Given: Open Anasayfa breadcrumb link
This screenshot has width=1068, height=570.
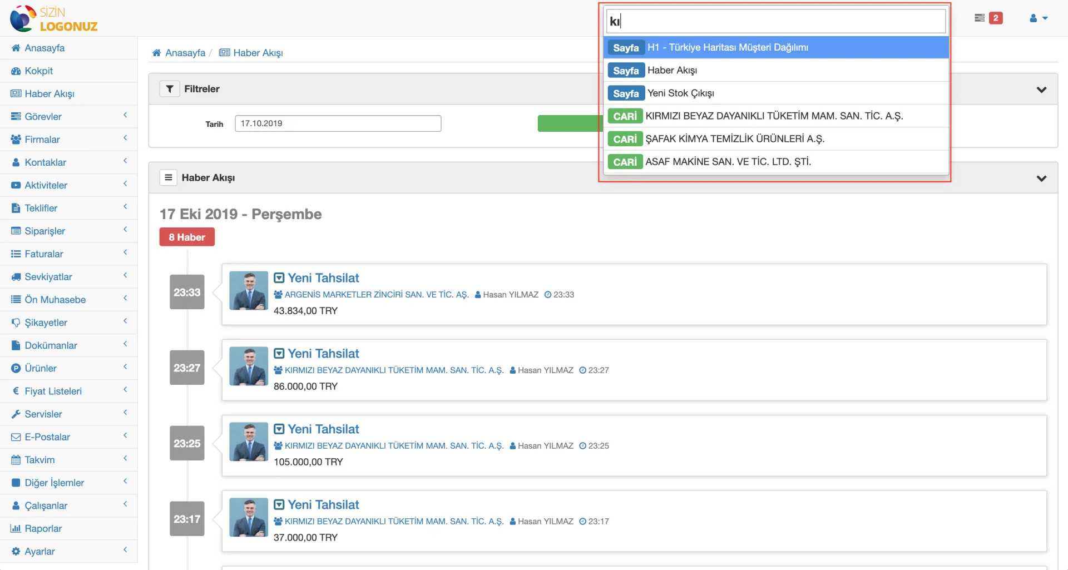Looking at the screenshot, I should [x=185, y=53].
